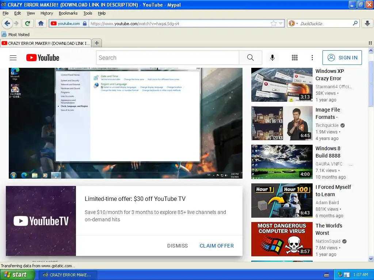The width and height of the screenshot is (374, 280).
Task: Click the YouTube search magnifier button
Action: coord(251,58)
